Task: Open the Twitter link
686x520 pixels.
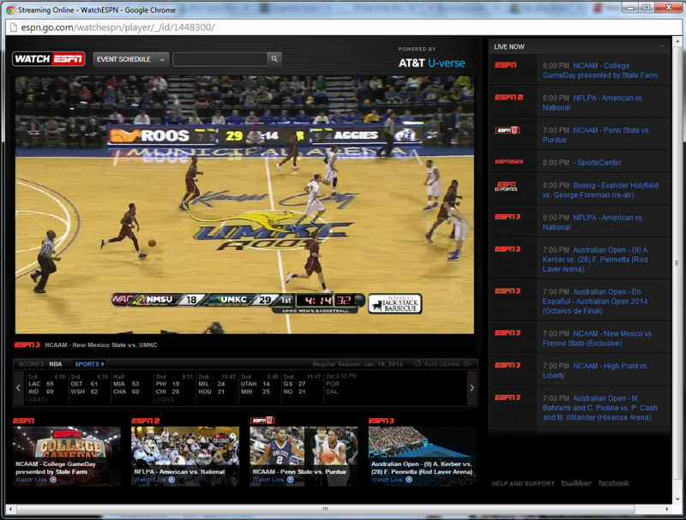Action: click(576, 483)
